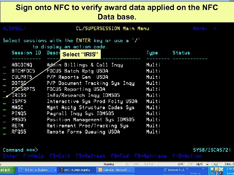The image size is (234, 175).
Task: Click the F5=Refresh function key label
Action: [90, 156]
